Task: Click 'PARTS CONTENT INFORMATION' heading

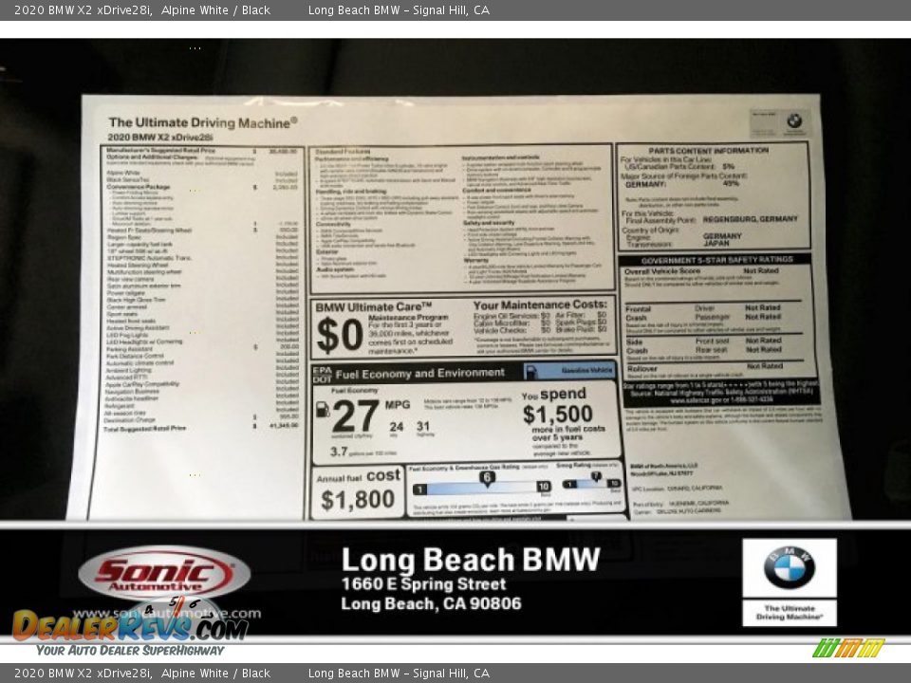Action: pyautogui.click(x=708, y=150)
